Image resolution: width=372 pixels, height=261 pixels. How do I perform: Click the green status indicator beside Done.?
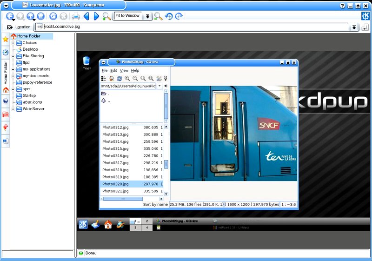(80, 253)
